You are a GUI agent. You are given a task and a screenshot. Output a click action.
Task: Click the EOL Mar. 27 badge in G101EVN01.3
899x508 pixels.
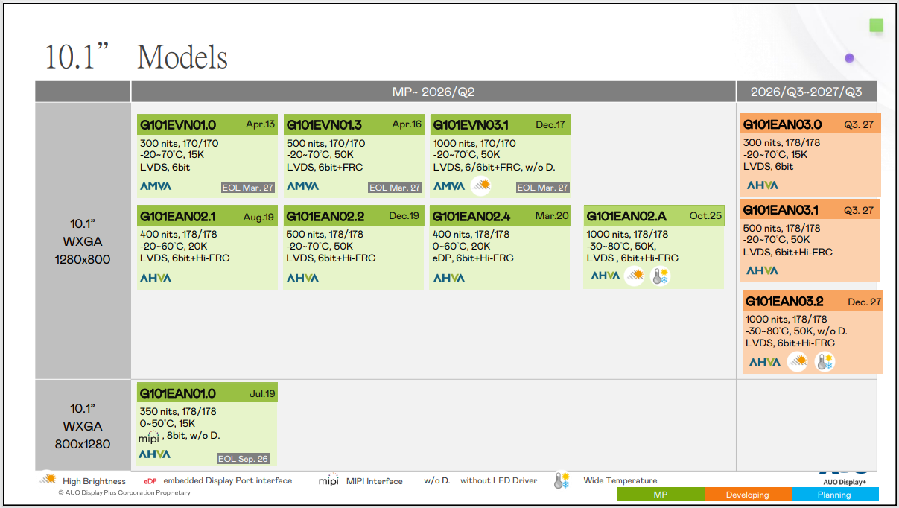coord(395,188)
